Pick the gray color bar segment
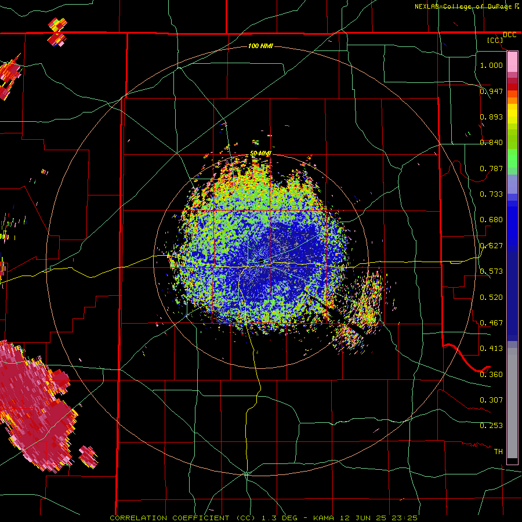The height and width of the screenshot is (522, 522). (512, 403)
